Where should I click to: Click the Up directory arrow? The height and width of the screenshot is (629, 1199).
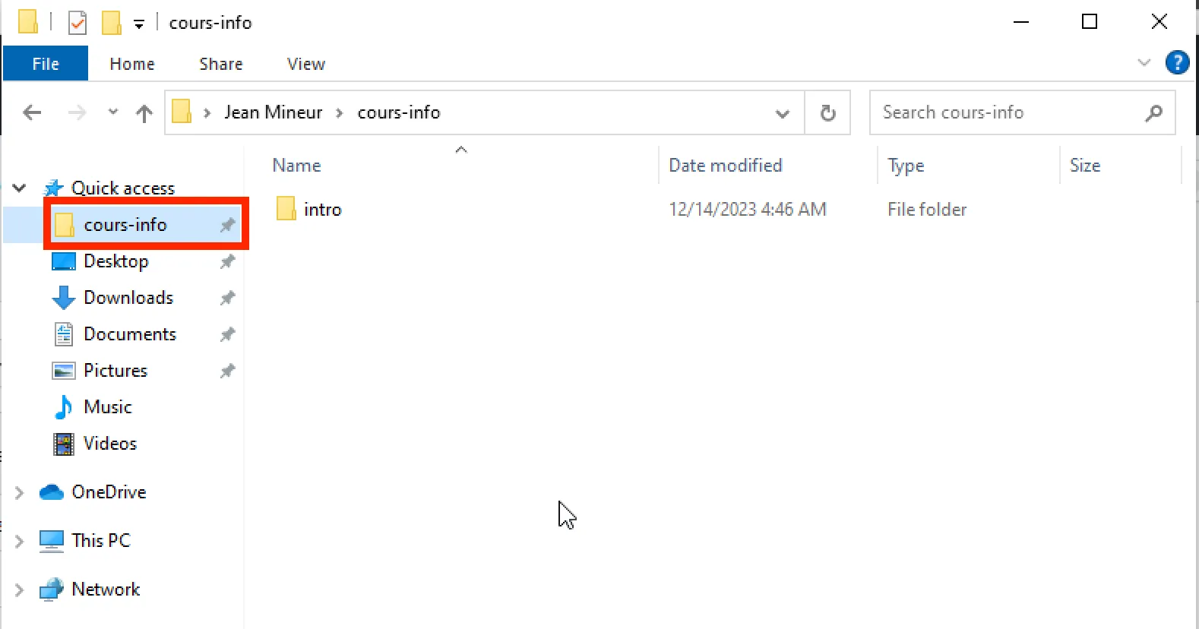pos(144,113)
